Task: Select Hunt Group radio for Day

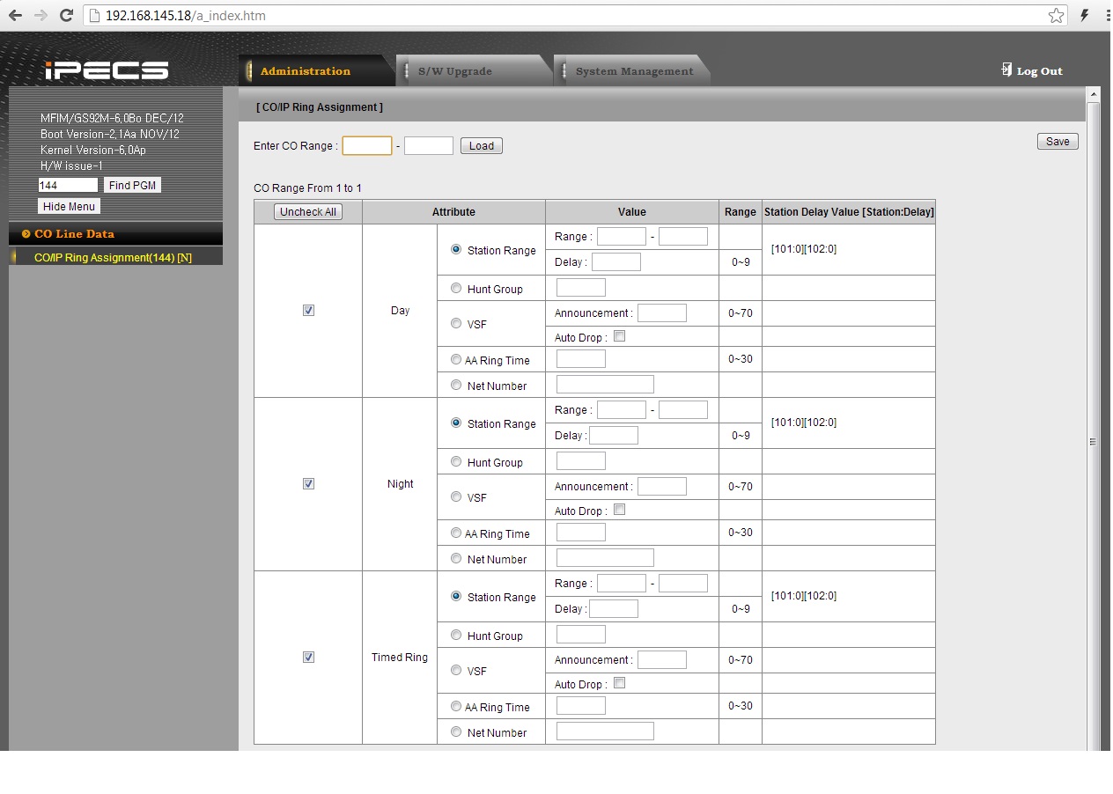Action: [x=456, y=288]
